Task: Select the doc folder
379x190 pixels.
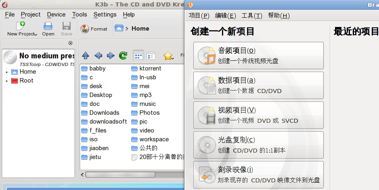Action: coord(90,104)
